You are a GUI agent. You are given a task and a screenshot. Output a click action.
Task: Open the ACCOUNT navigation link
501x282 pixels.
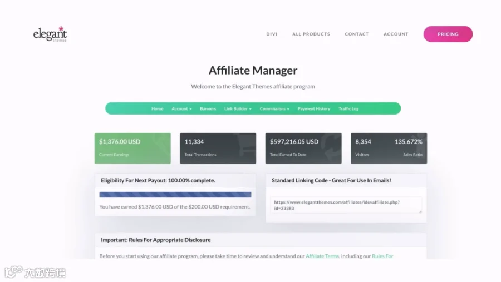click(396, 34)
